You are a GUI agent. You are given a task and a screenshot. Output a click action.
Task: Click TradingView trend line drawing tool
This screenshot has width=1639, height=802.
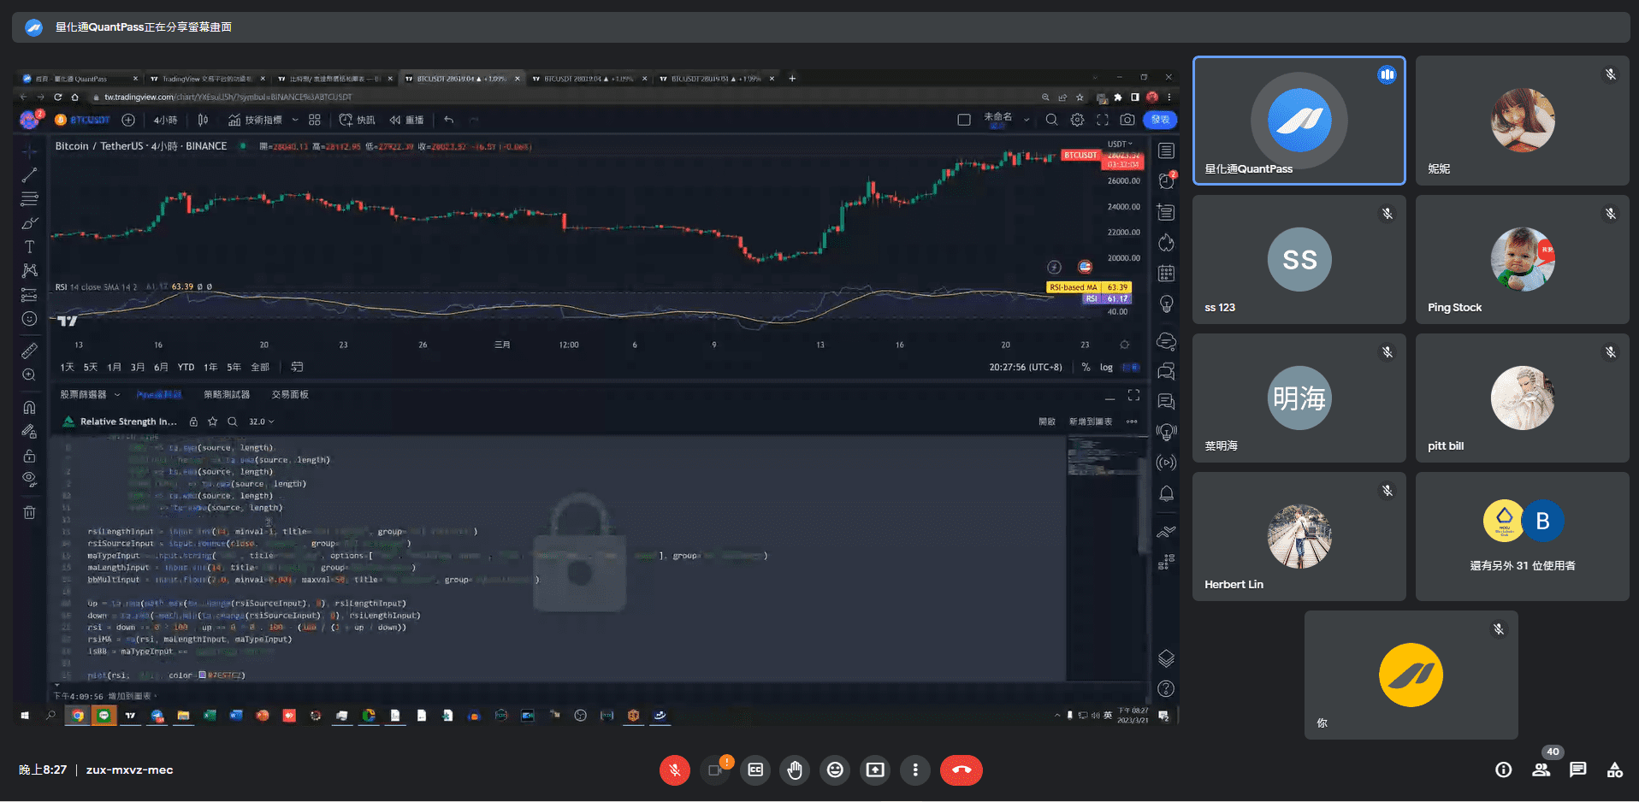(29, 175)
